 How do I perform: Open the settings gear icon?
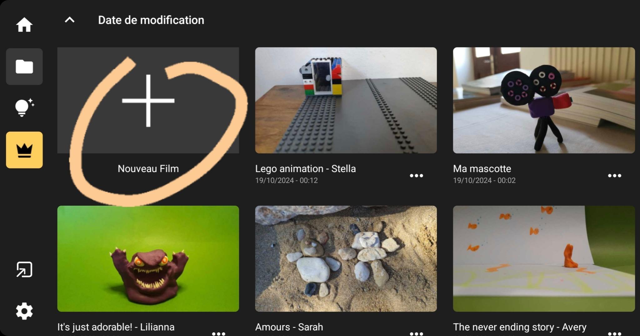pyautogui.click(x=24, y=311)
